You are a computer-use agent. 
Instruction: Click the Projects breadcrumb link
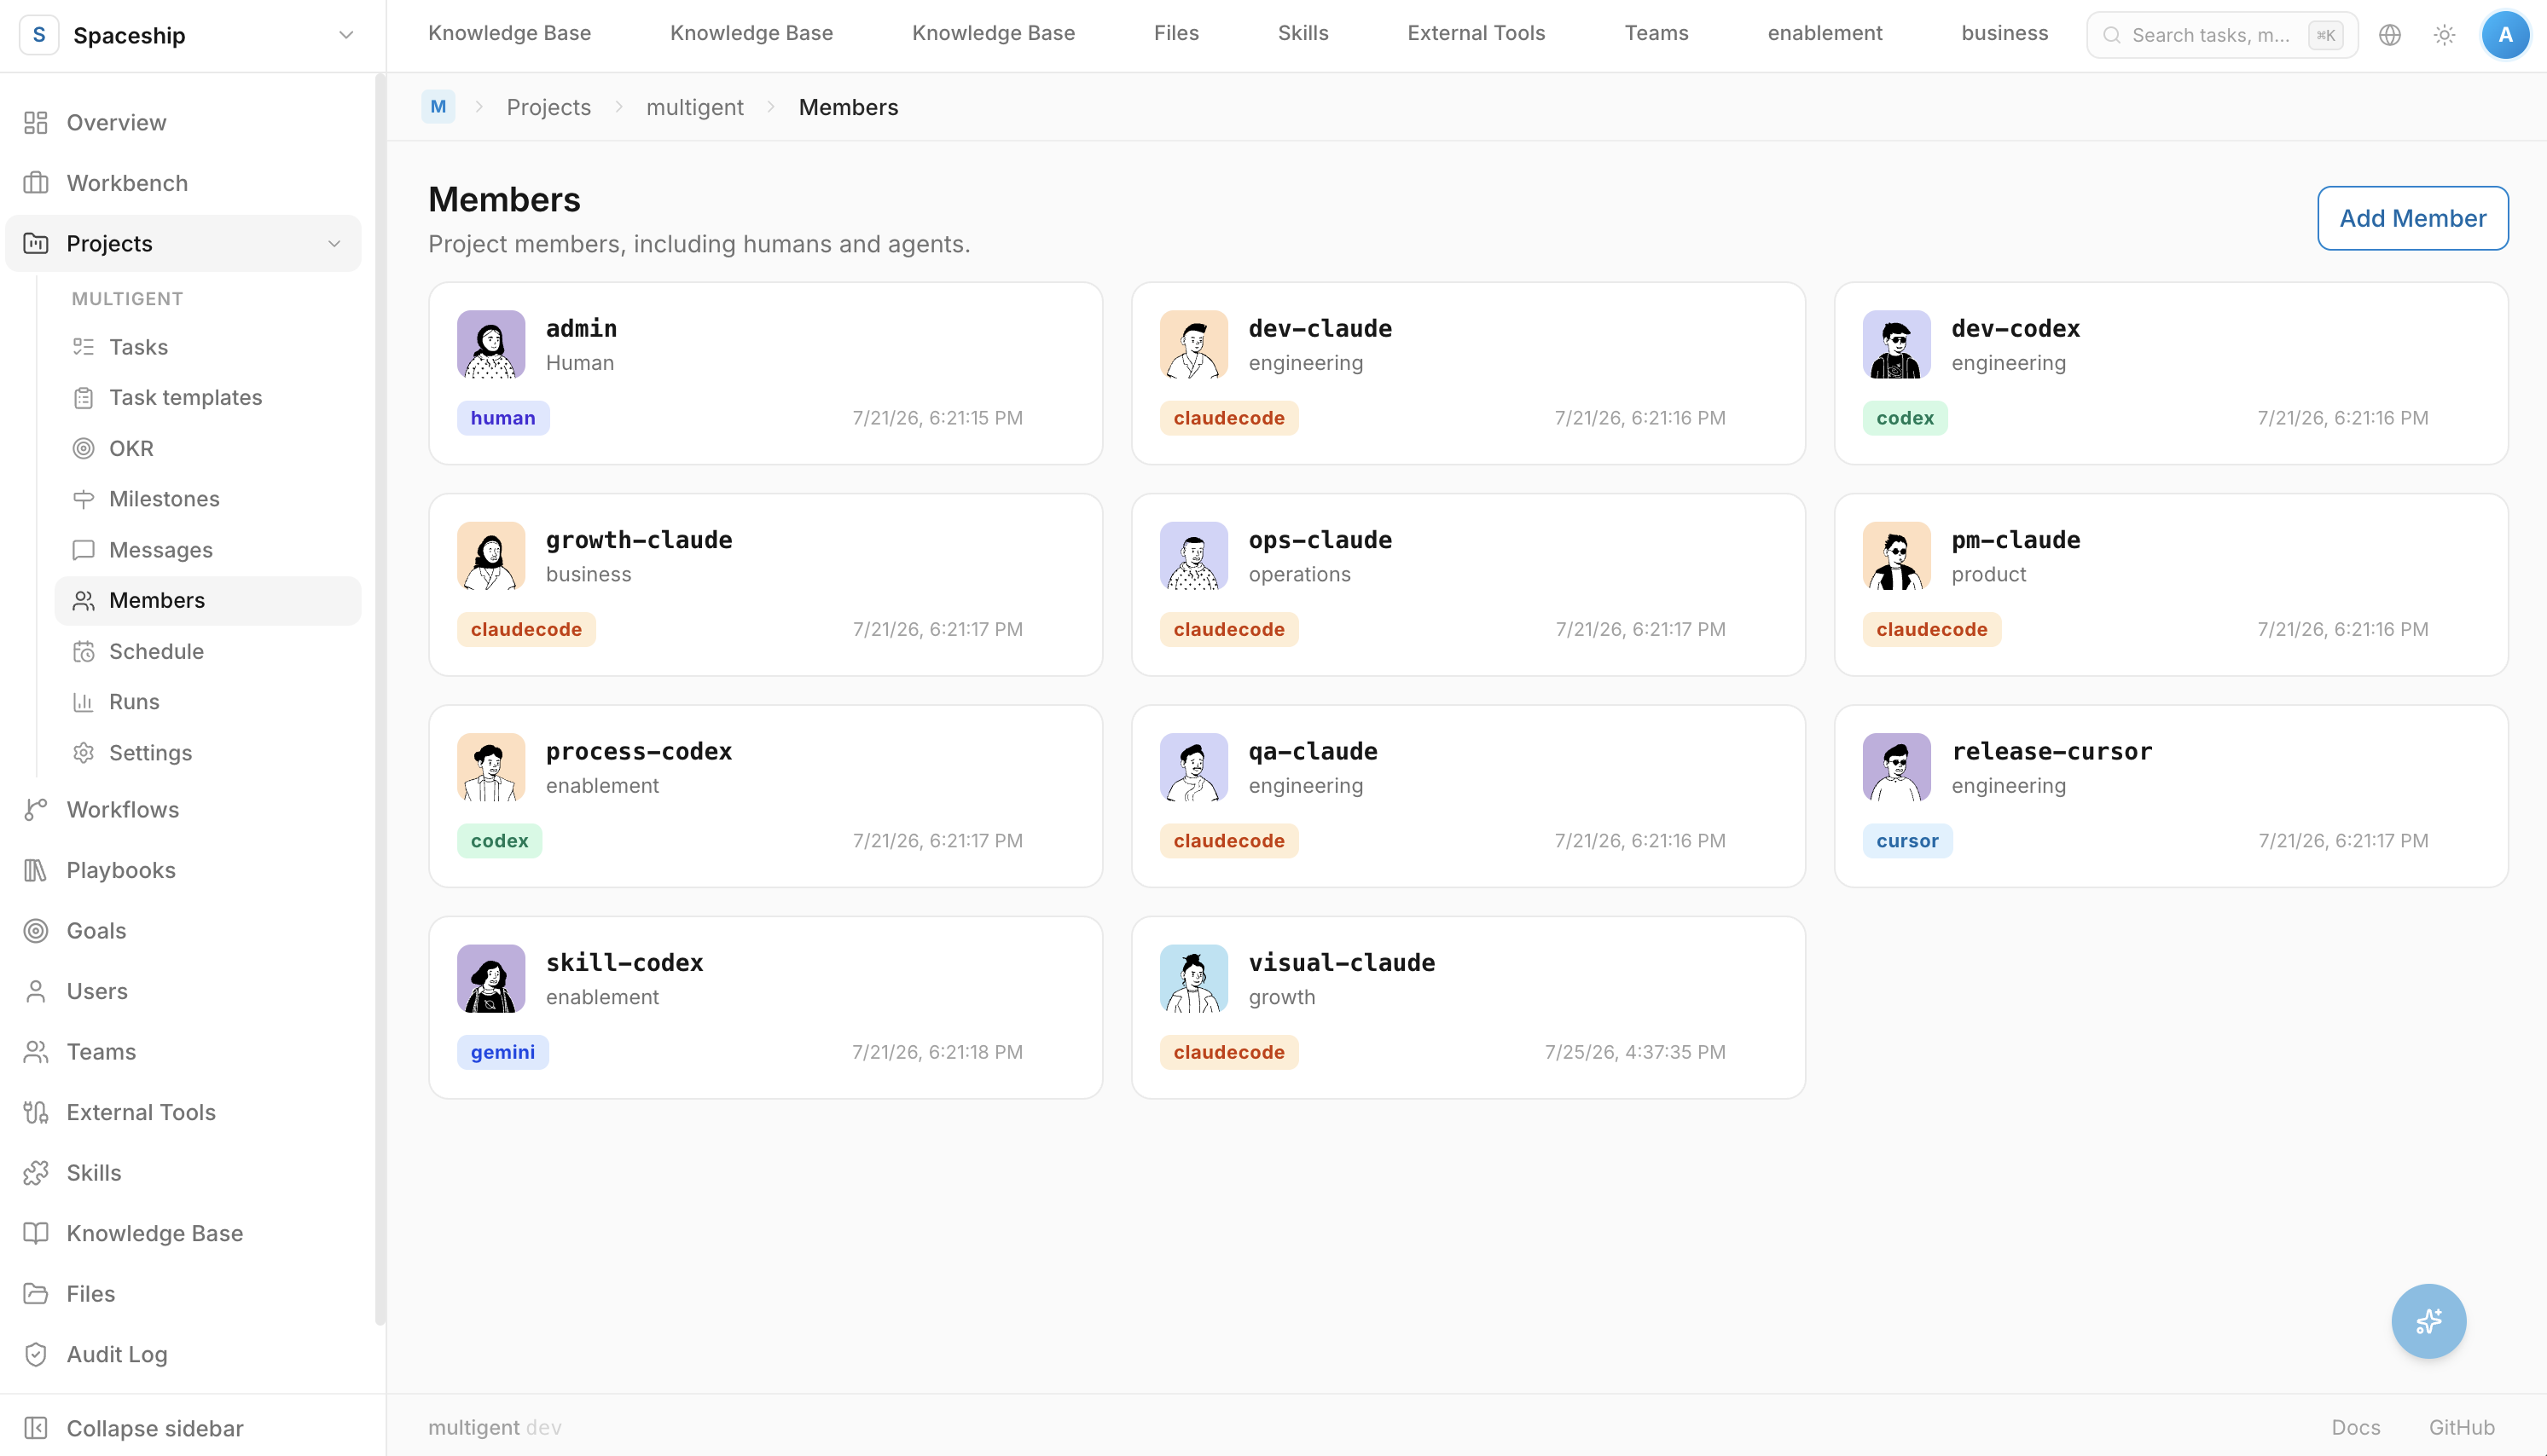click(548, 107)
